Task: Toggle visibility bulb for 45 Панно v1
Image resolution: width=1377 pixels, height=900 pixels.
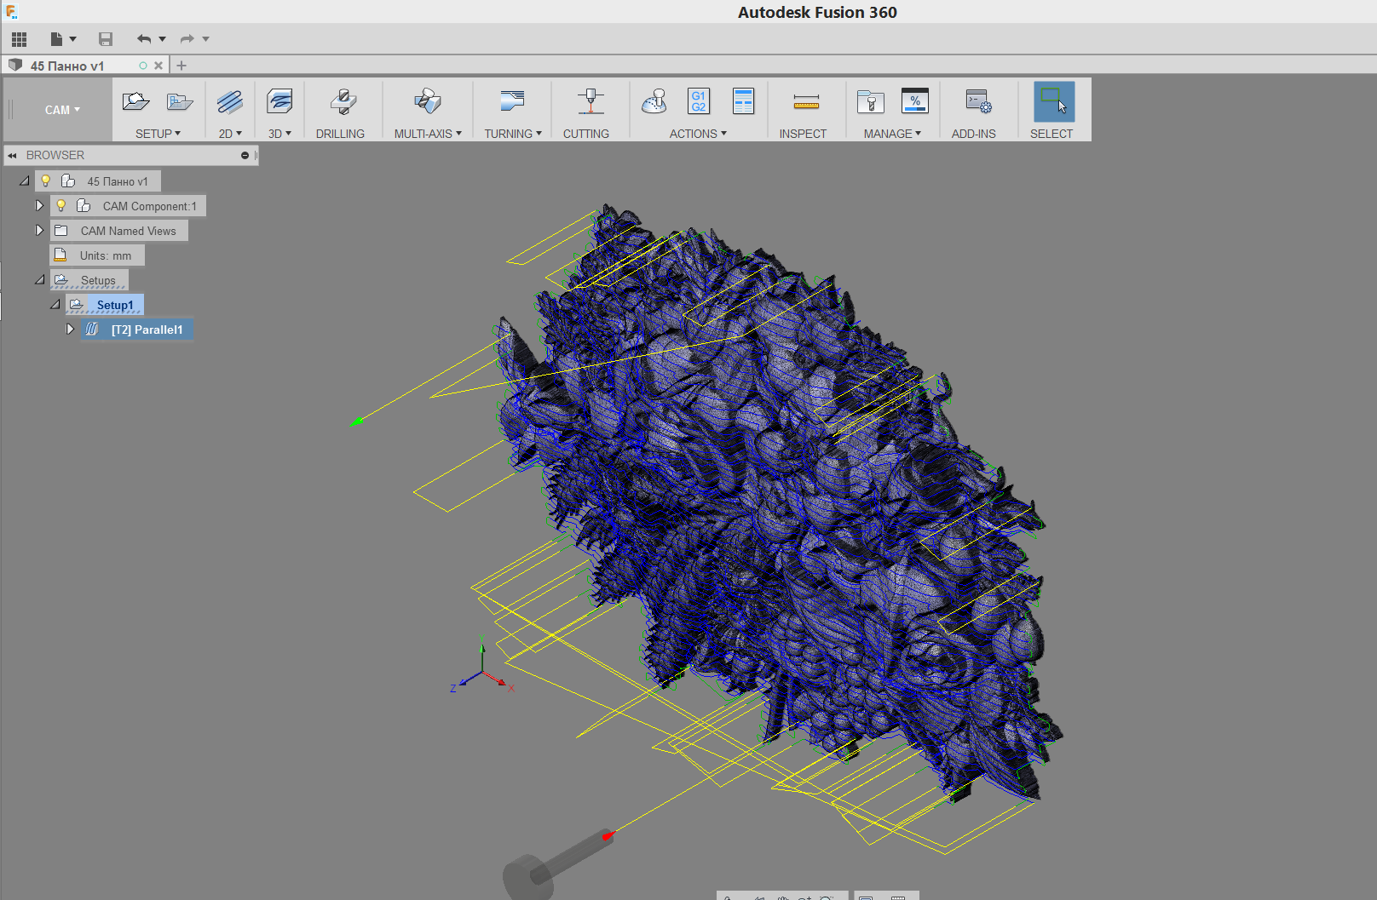Action: coord(46,181)
